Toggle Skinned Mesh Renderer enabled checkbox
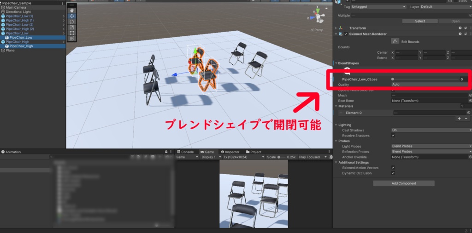 [x=346, y=34]
